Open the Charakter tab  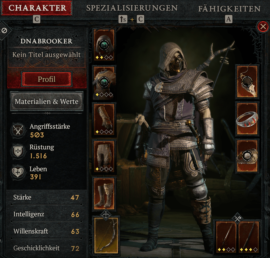37,8
